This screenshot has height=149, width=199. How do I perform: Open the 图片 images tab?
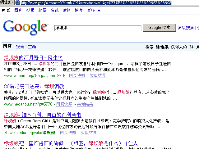pos(18,10)
